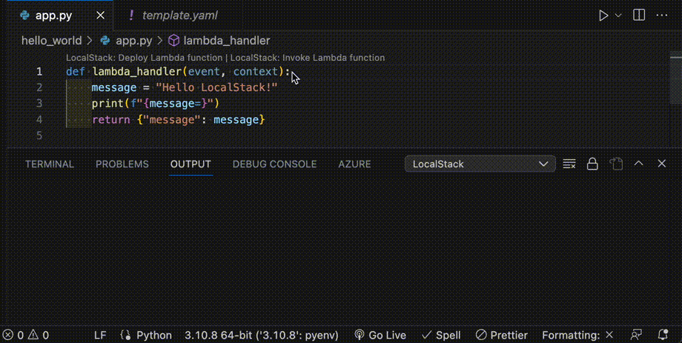Open notifications bell in status bar

663,335
